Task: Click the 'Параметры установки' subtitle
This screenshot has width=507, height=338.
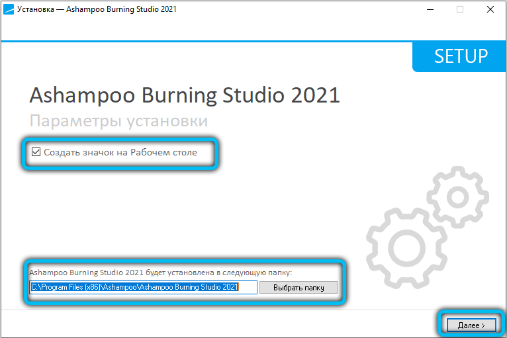Action: pyautogui.click(x=118, y=121)
